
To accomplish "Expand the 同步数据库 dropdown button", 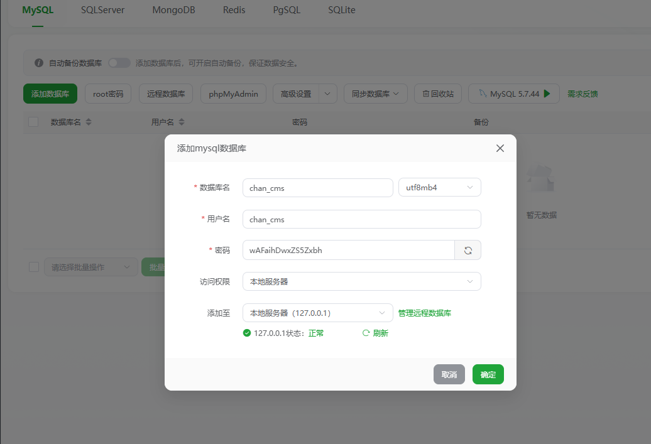I will pyautogui.click(x=375, y=94).
